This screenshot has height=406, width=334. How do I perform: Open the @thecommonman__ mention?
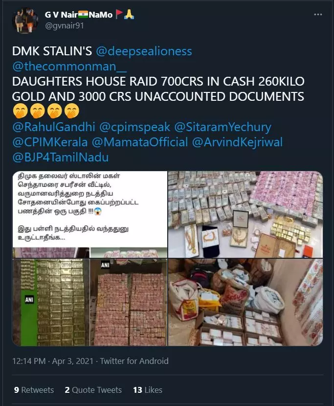[x=69, y=67]
